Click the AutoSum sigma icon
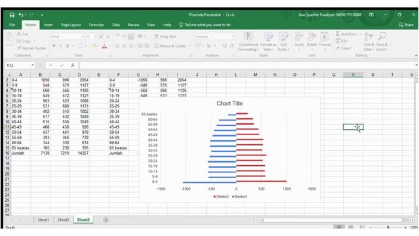419x236 pixels. coord(338,34)
